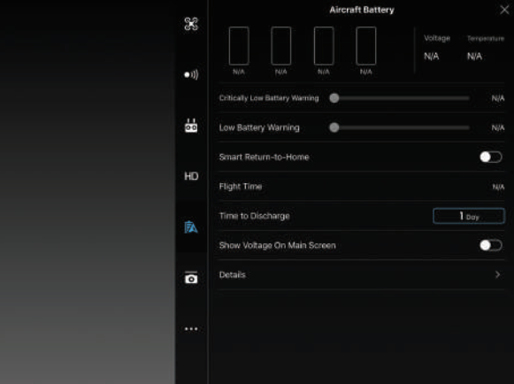Close the Aircraft Battery panel
514x384 pixels.
pos(504,10)
